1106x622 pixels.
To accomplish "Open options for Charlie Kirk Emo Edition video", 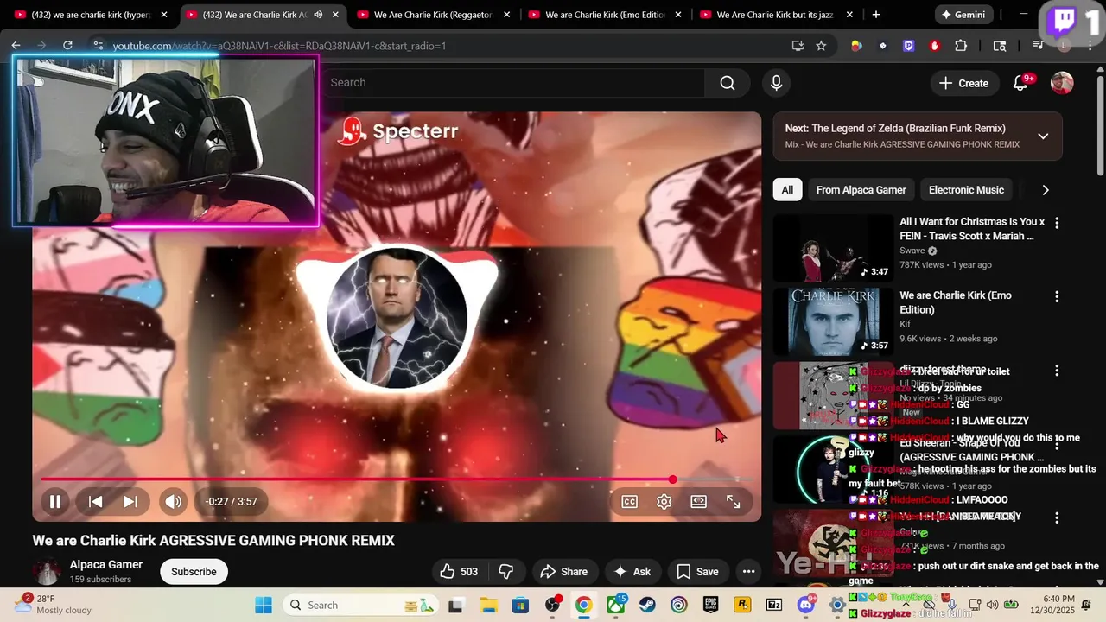I will 1057,296.
